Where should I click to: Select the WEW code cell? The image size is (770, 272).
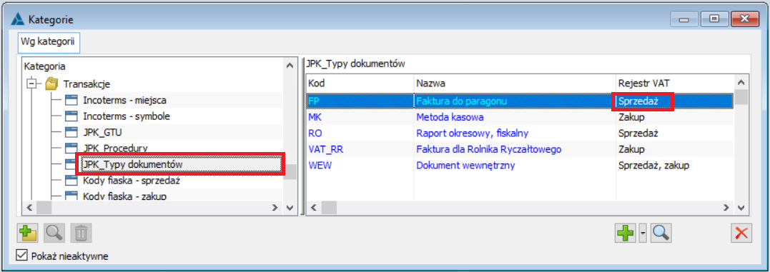[x=360, y=165]
